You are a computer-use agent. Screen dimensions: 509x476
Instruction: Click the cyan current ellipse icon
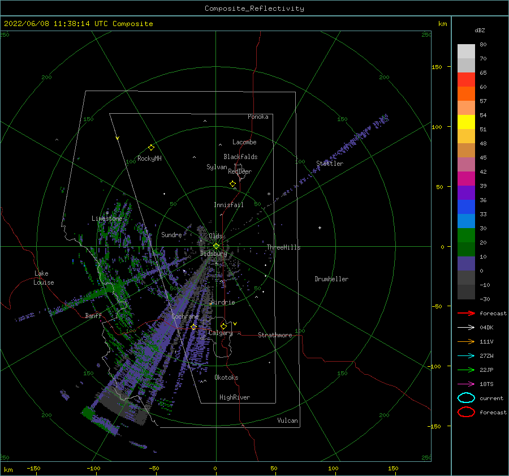coord(466,398)
